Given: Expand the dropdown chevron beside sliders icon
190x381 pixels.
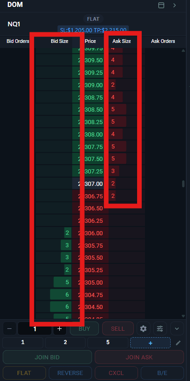Looking at the screenshot, I should point(177,328).
